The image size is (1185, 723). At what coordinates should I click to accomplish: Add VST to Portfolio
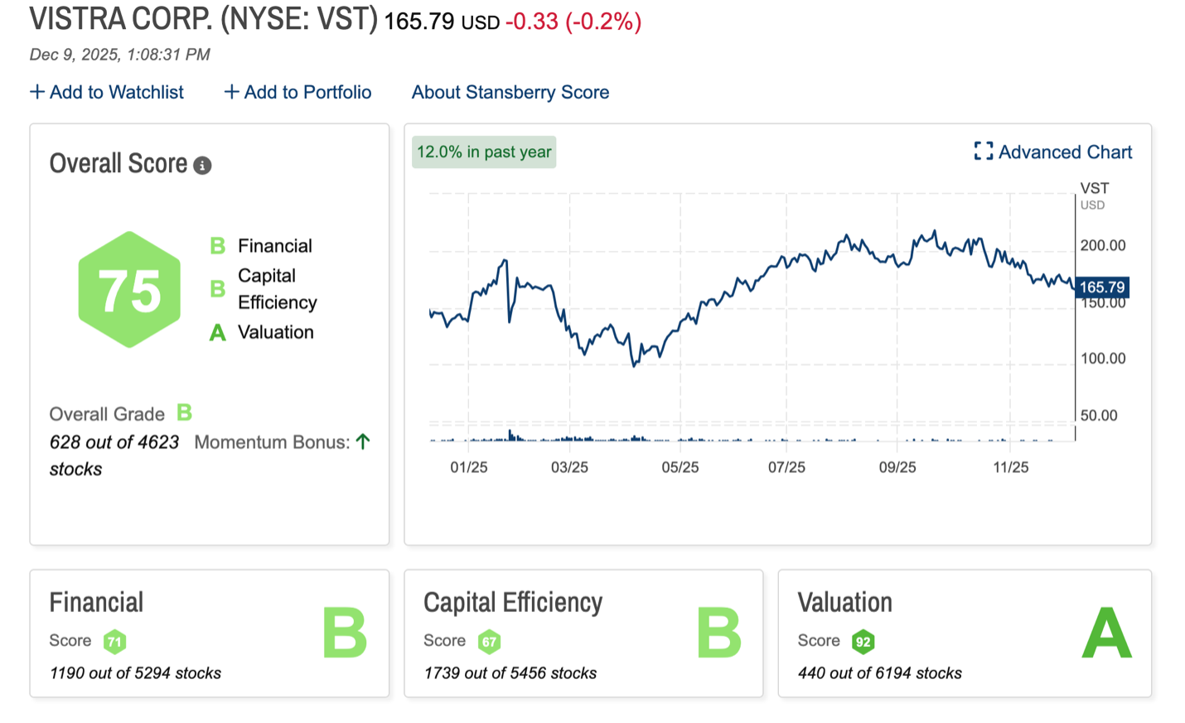297,92
